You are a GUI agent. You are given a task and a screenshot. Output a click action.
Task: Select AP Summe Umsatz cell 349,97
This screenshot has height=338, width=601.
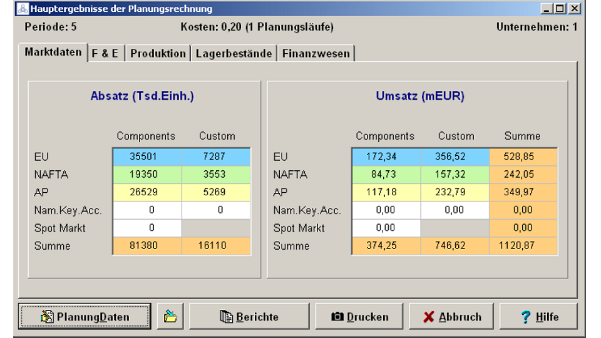click(x=523, y=192)
